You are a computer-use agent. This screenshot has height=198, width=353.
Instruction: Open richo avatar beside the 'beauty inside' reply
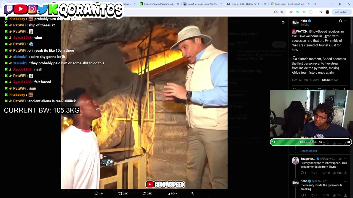[x=295, y=183]
